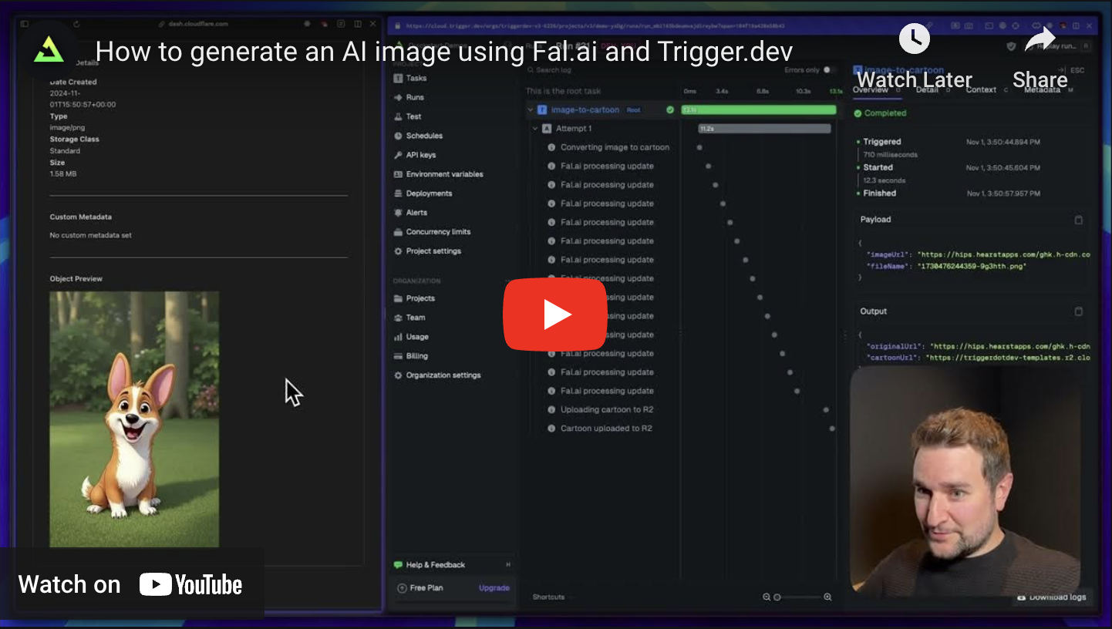Toggle the Errors only switch

[x=829, y=70]
